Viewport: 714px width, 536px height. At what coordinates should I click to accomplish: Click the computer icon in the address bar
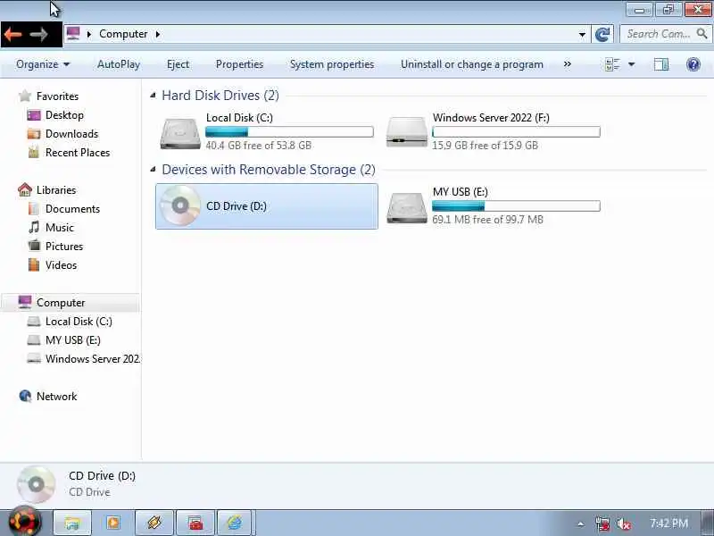[x=73, y=34]
